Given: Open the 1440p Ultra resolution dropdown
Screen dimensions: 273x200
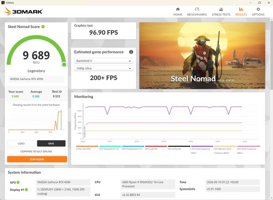Looking at the screenshot, I should pyautogui.click(x=103, y=68).
